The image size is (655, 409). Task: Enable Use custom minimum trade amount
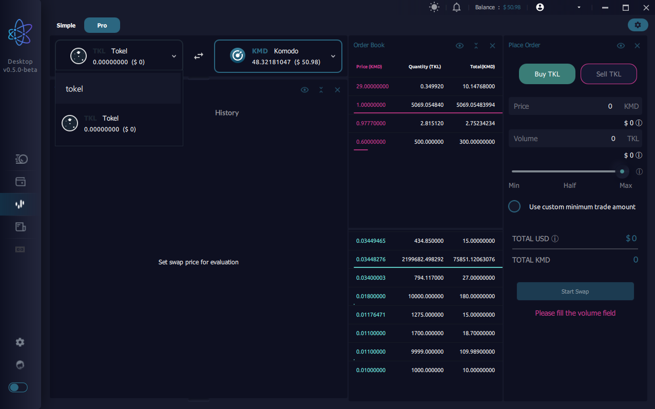coord(514,206)
